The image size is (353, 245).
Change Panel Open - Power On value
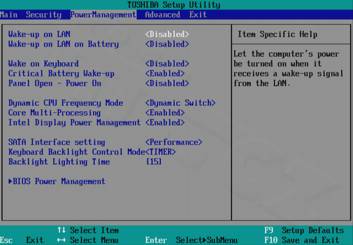click(167, 84)
